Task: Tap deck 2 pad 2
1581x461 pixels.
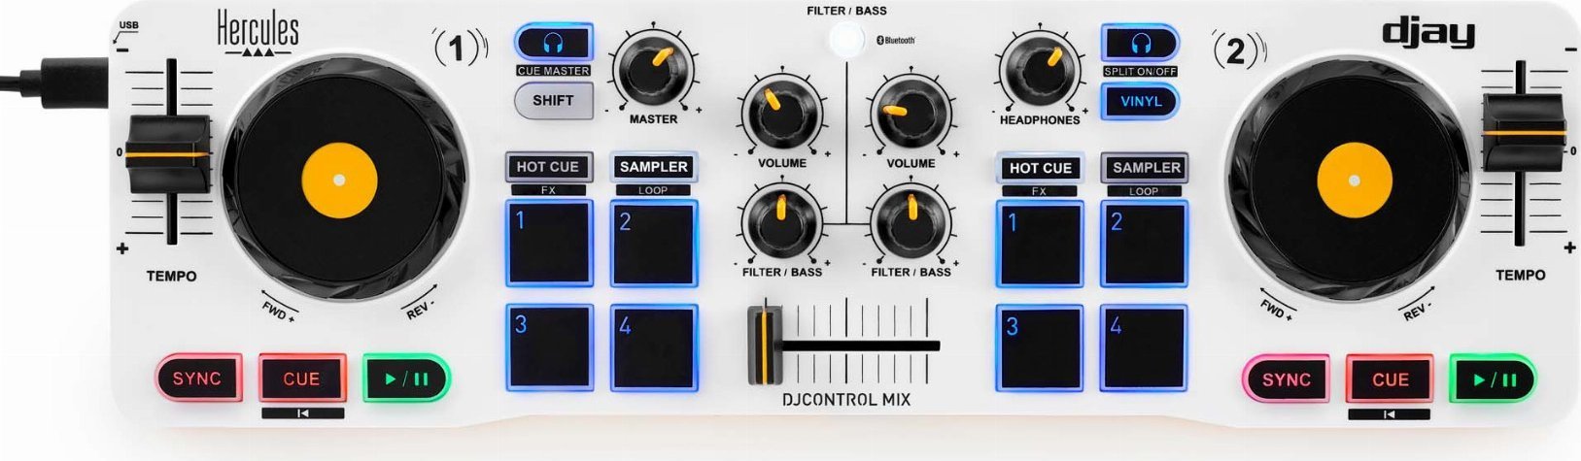Action: click(x=1145, y=244)
